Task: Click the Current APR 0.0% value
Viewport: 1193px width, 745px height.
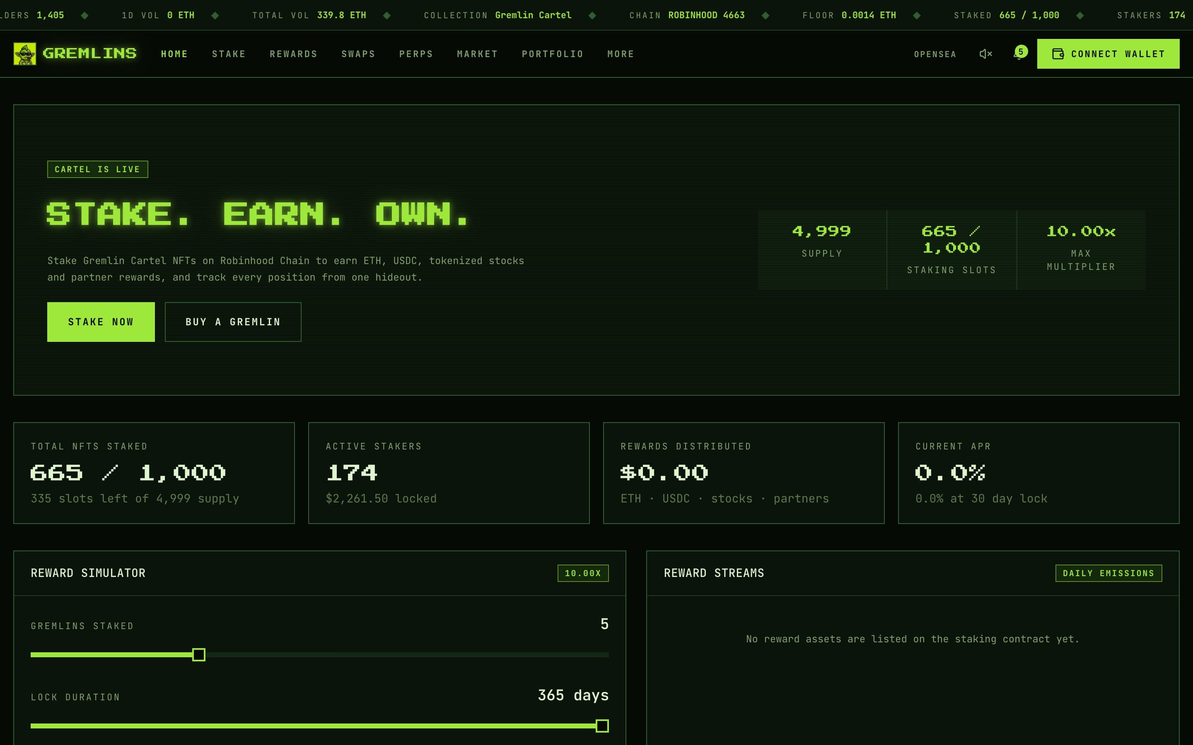Action: tap(950, 473)
